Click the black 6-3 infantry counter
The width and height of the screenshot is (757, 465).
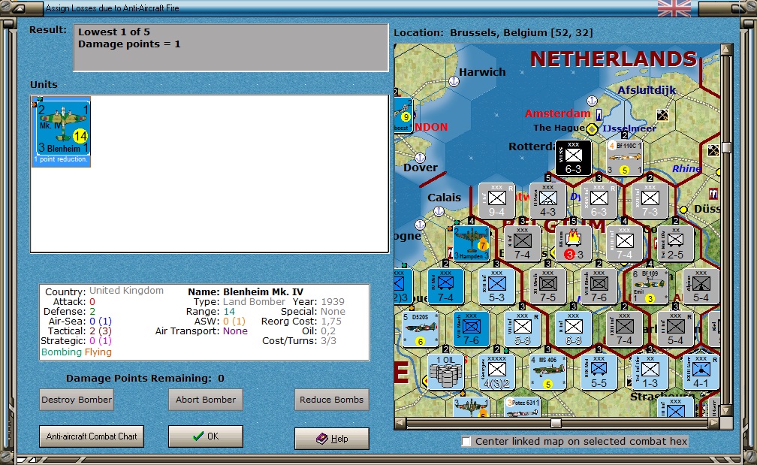(573, 158)
